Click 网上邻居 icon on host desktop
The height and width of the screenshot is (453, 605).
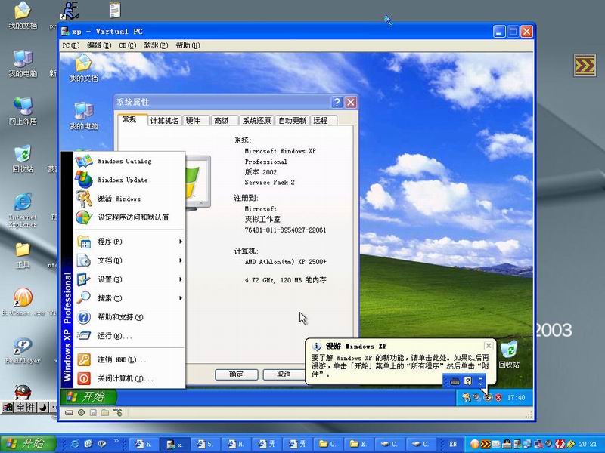coord(23,111)
